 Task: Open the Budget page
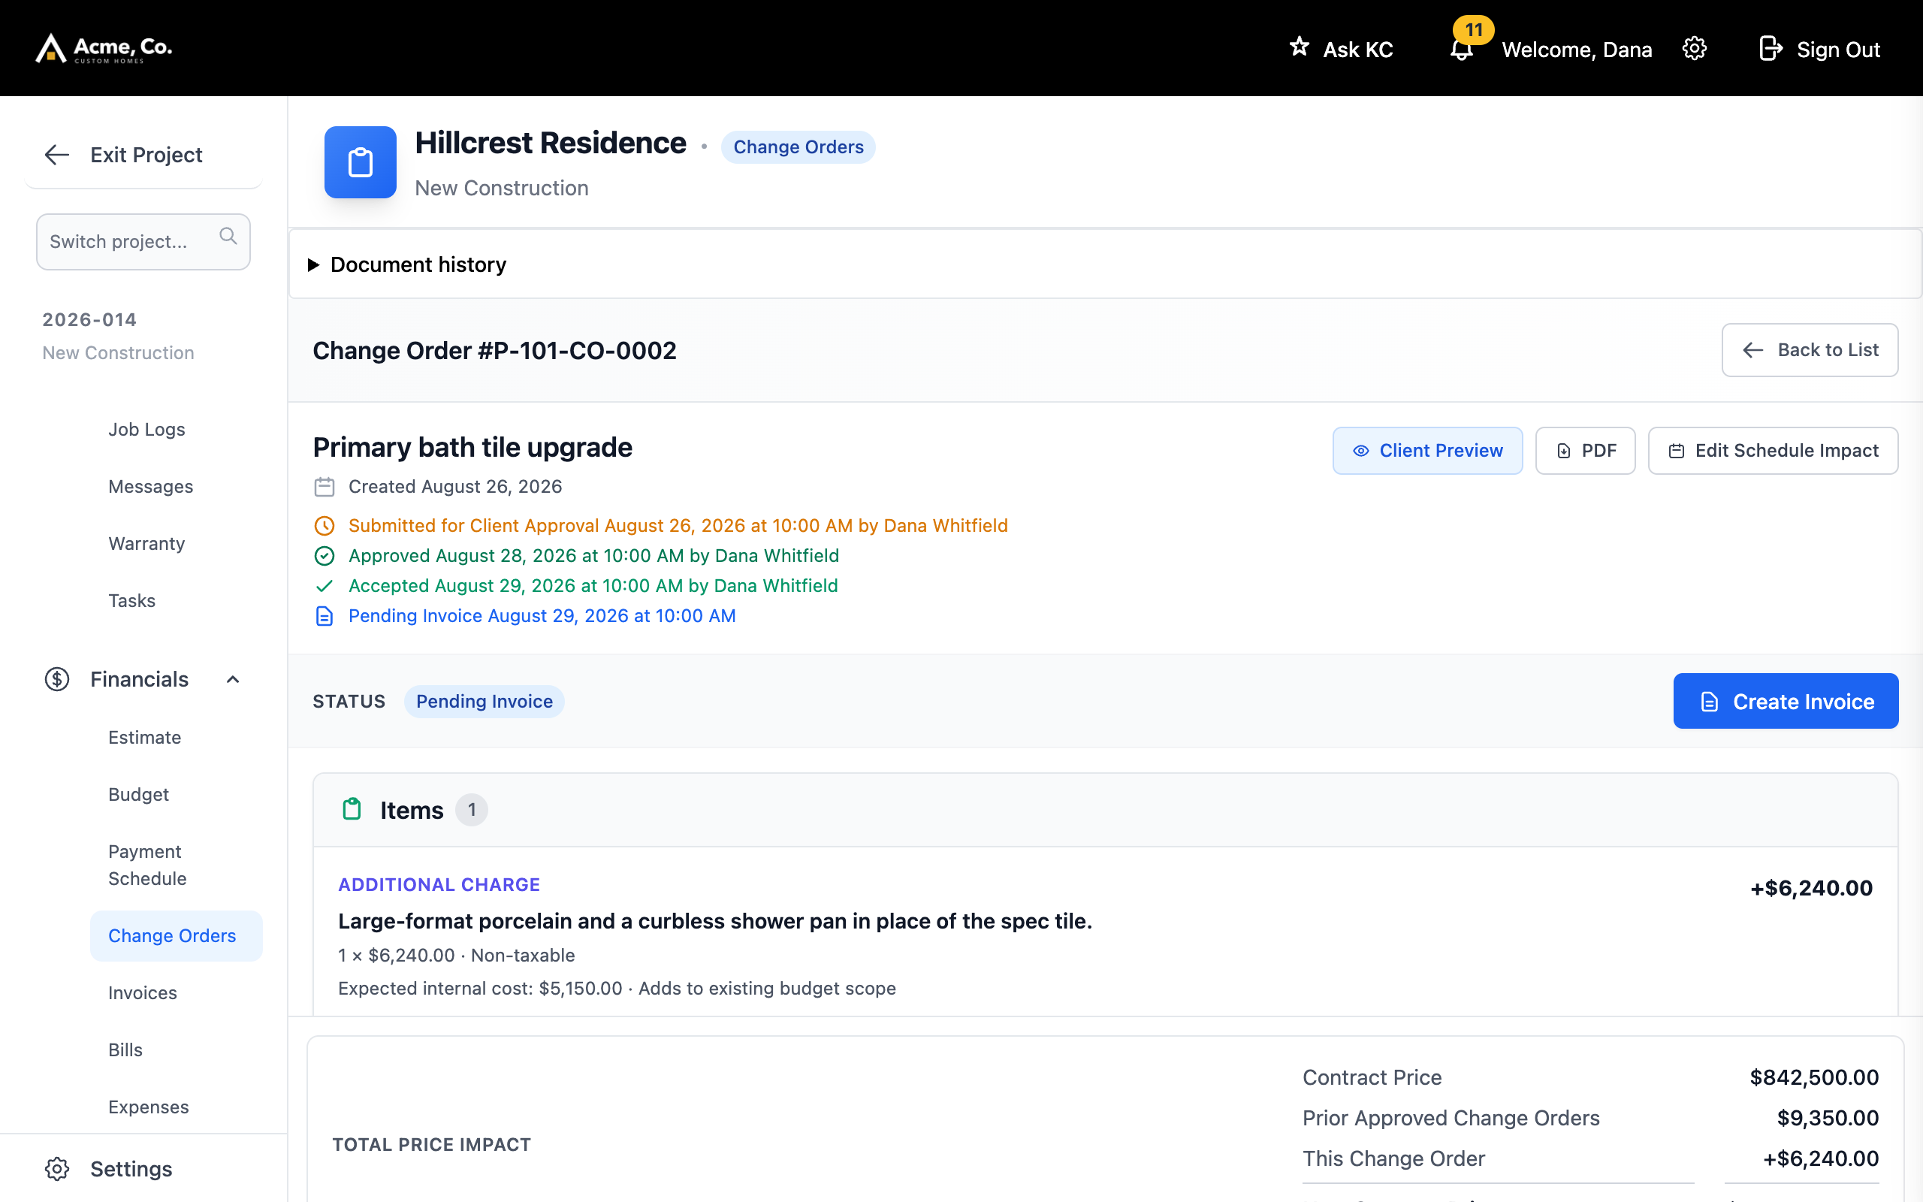click(138, 795)
